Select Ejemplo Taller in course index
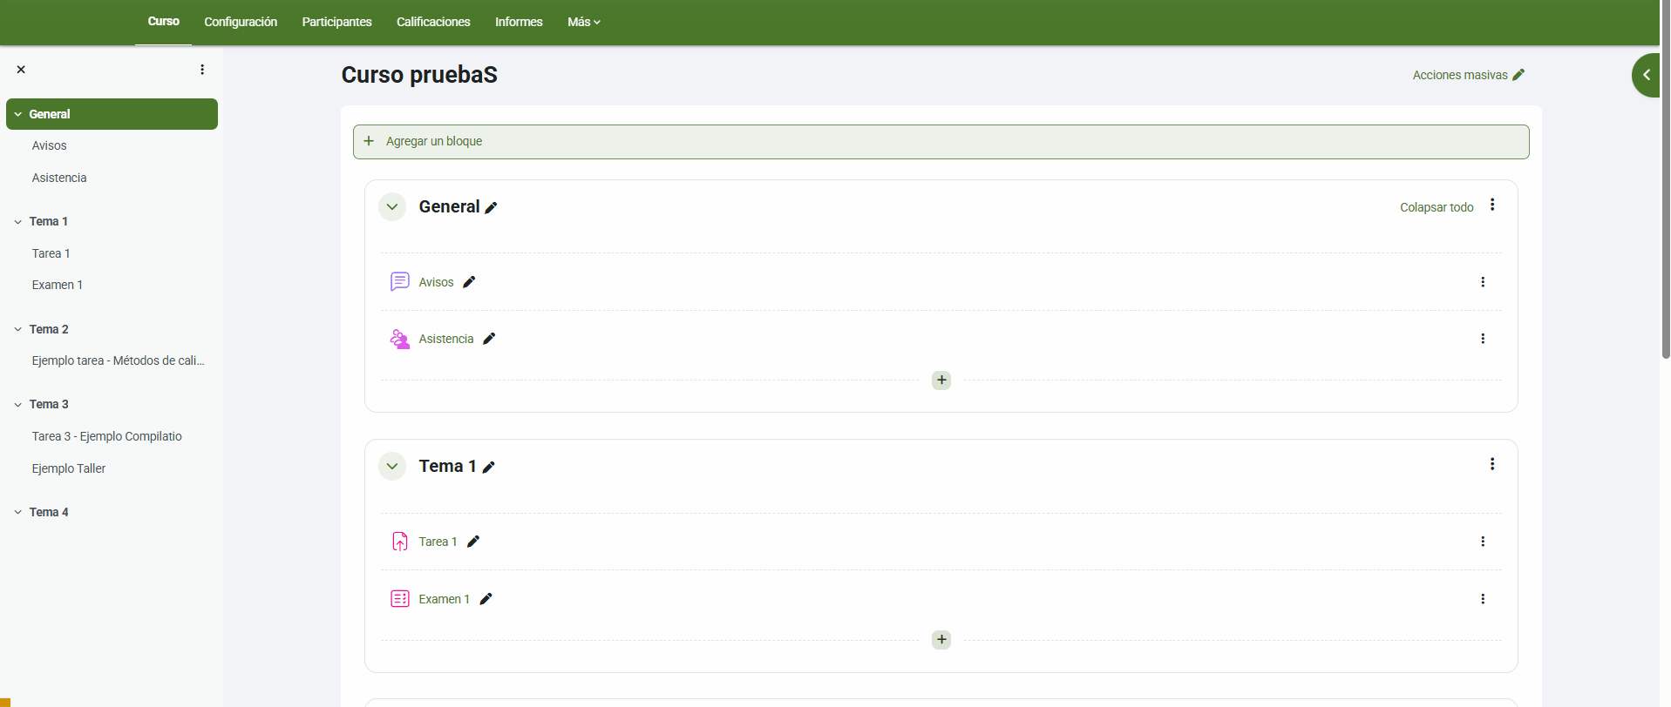The width and height of the screenshot is (1671, 707). [x=69, y=468]
